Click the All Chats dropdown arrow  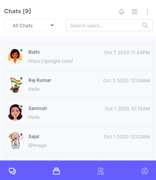click(52, 25)
